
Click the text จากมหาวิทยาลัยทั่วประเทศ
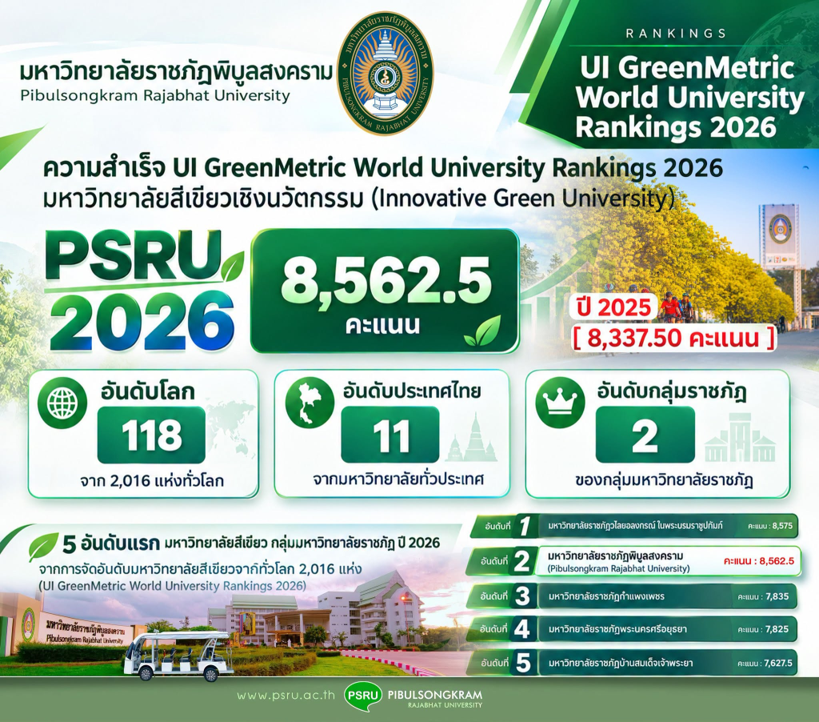pos(399,479)
